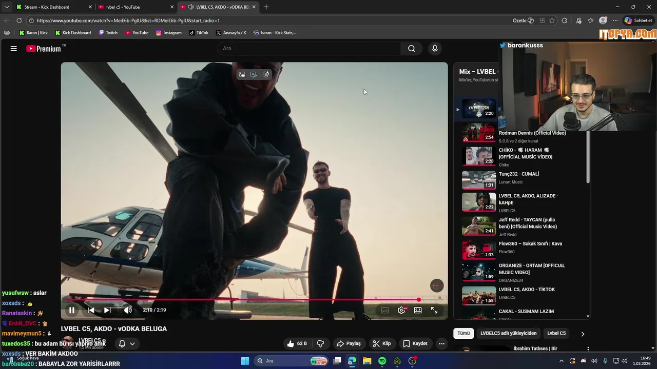657x369 pixels.
Task: Dislike the video
Action: point(320,343)
